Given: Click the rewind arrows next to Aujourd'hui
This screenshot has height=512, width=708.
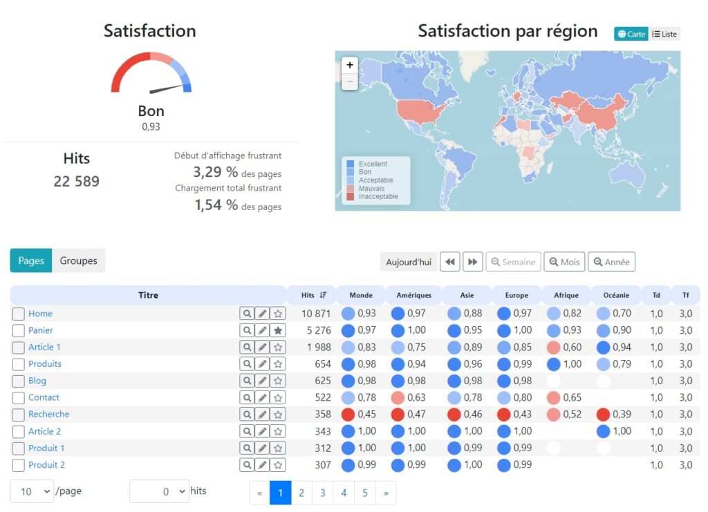Looking at the screenshot, I should [x=449, y=261].
